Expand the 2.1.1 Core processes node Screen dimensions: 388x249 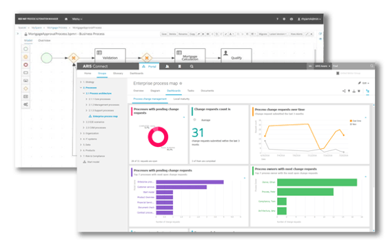[86, 99]
